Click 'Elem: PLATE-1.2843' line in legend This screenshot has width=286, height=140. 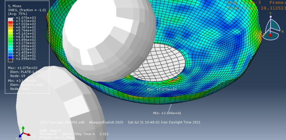pos(27,85)
